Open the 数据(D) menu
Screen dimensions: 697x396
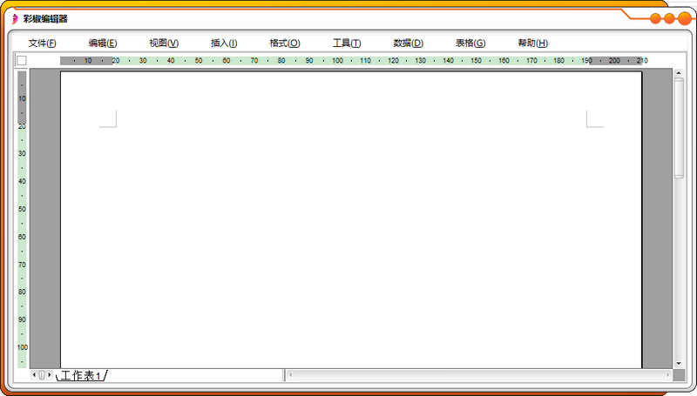point(408,43)
